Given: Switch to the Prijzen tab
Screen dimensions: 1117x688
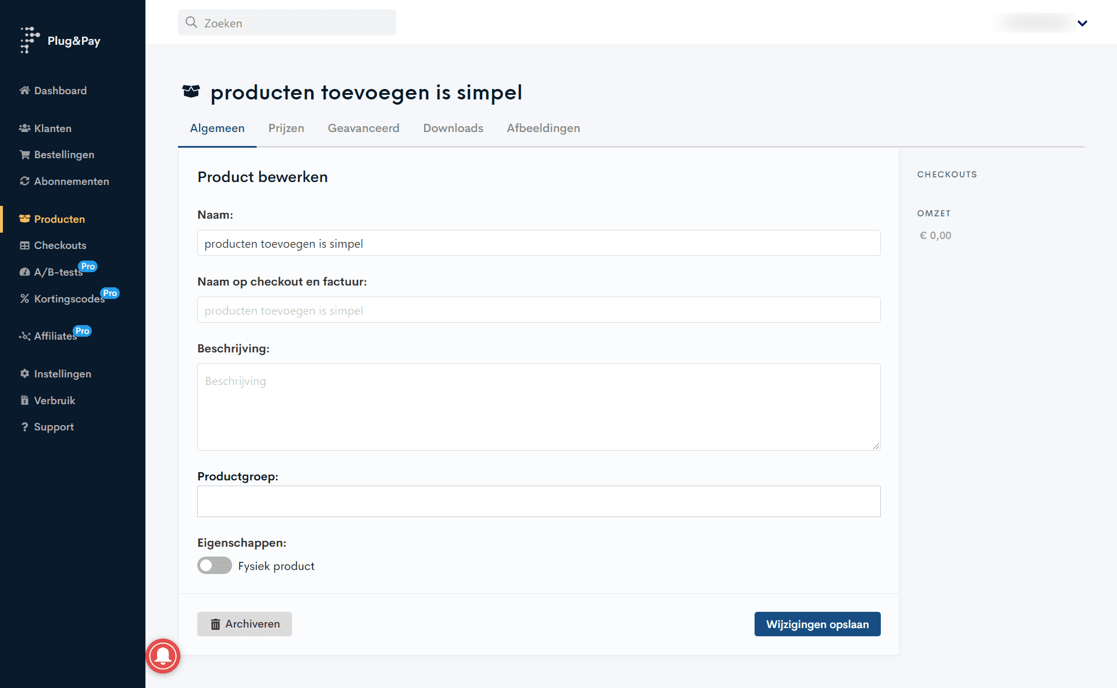Looking at the screenshot, I should click(x=286, y=128).
